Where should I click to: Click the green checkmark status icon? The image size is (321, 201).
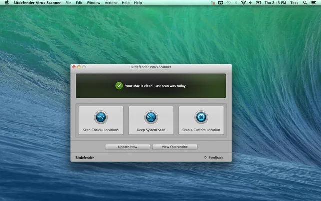(119, 86)
